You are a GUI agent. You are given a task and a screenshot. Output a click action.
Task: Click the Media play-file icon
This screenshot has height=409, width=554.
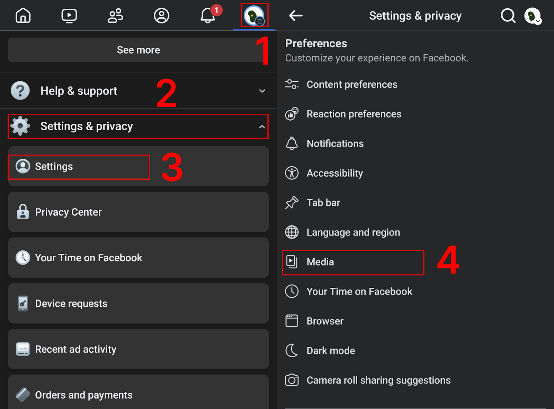tap(292, 262)
